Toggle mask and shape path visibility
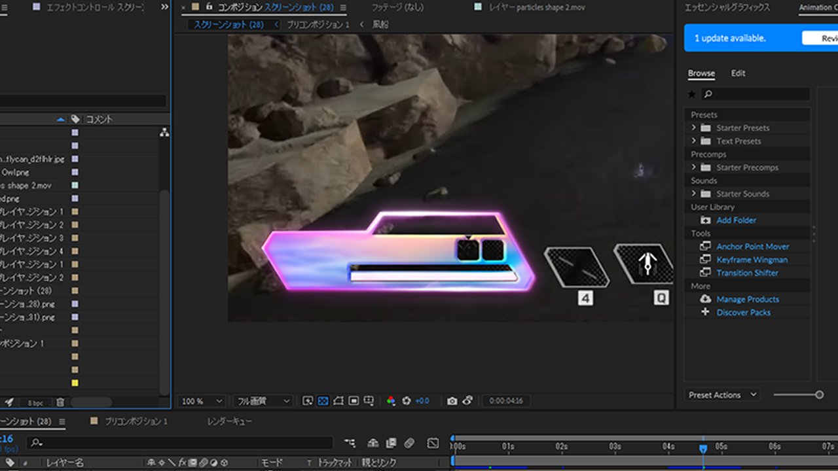This screenshot has width=838, height=471. 338,401
